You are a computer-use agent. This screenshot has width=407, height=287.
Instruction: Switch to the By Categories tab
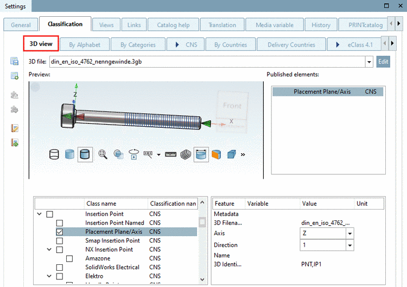pyautogui.click(x=138, y=44)
